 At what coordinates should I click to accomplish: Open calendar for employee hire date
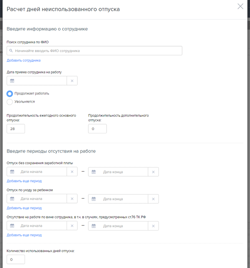[x=12, y=81]
